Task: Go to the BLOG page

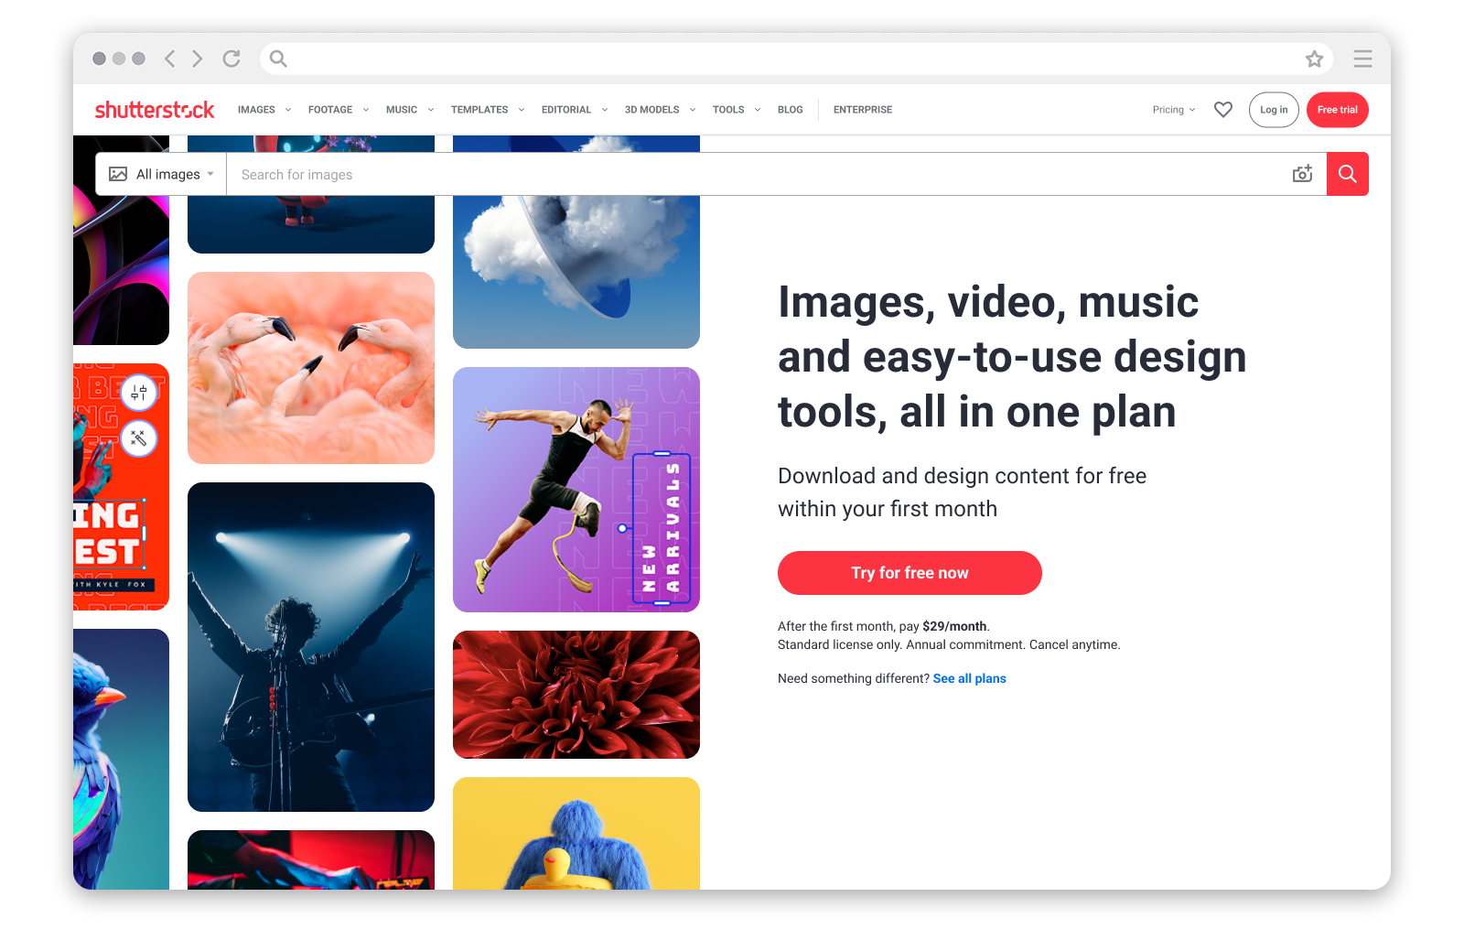Action: pos(791,110)
